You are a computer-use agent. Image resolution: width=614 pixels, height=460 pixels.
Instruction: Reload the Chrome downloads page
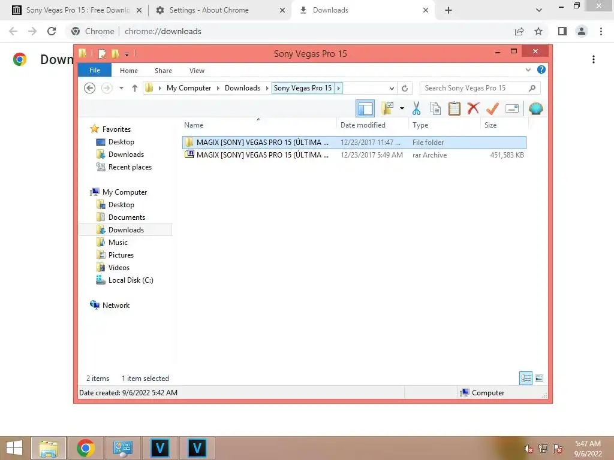click(x=52, y=31)
